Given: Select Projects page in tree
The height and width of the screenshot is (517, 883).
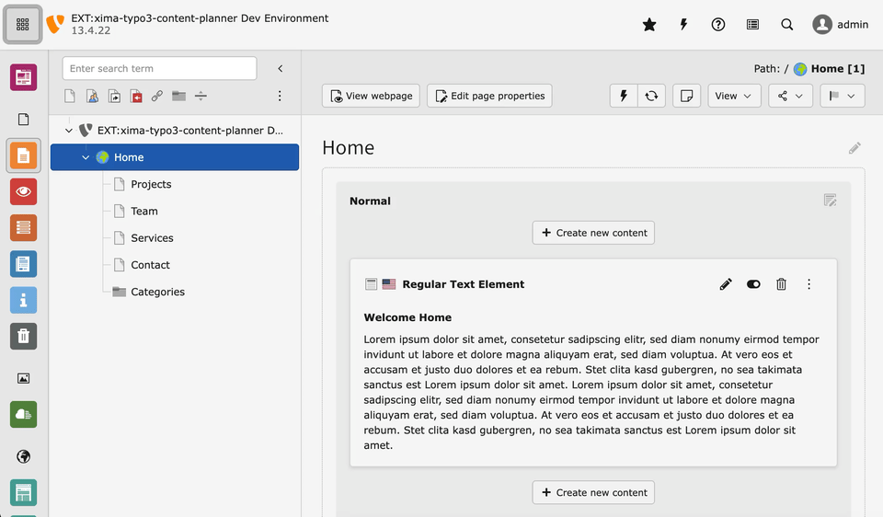Looking at the screenshot, I should coord(151,184).
